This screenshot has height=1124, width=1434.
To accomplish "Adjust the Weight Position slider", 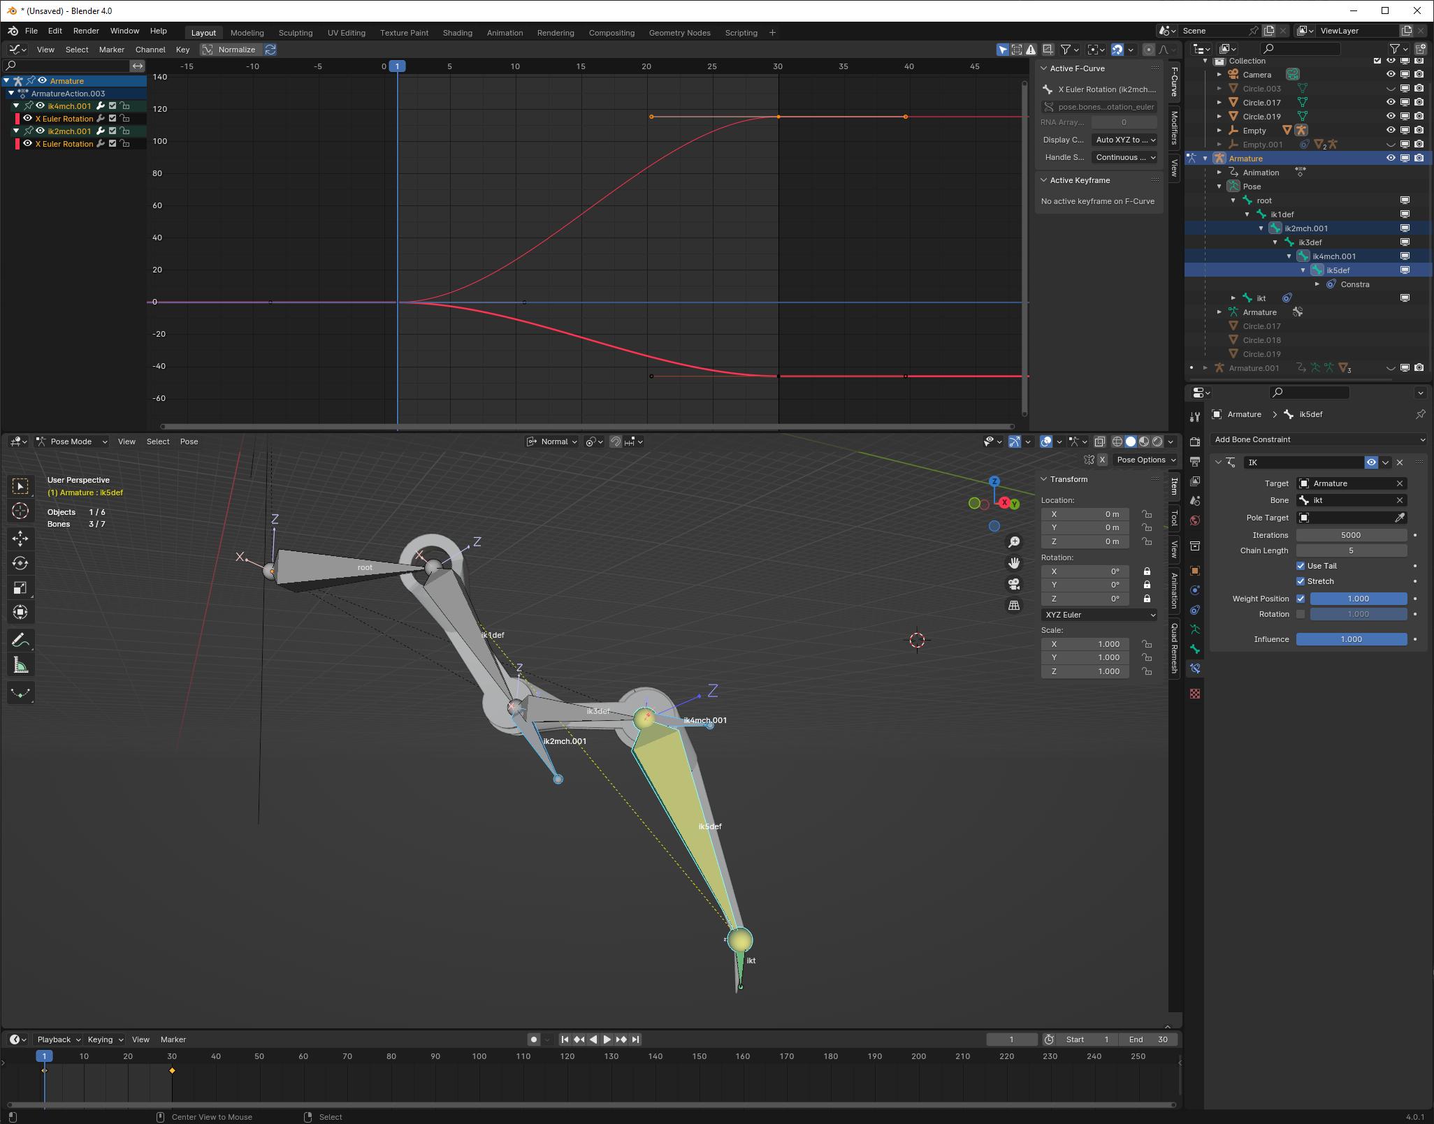I will tap(1358, 599).
